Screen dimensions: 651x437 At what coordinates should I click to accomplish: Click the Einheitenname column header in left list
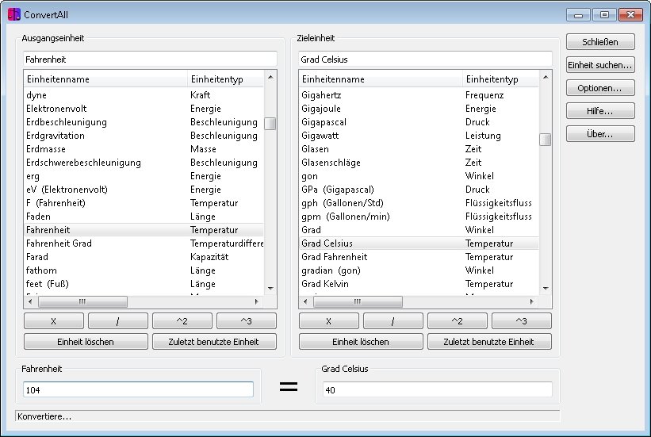point(105,79)
